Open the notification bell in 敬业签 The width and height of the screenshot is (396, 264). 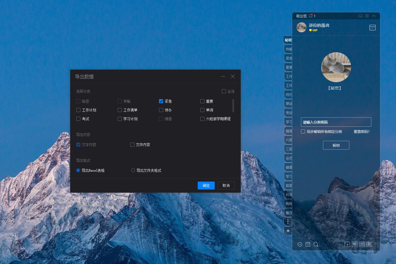[311, 16]
